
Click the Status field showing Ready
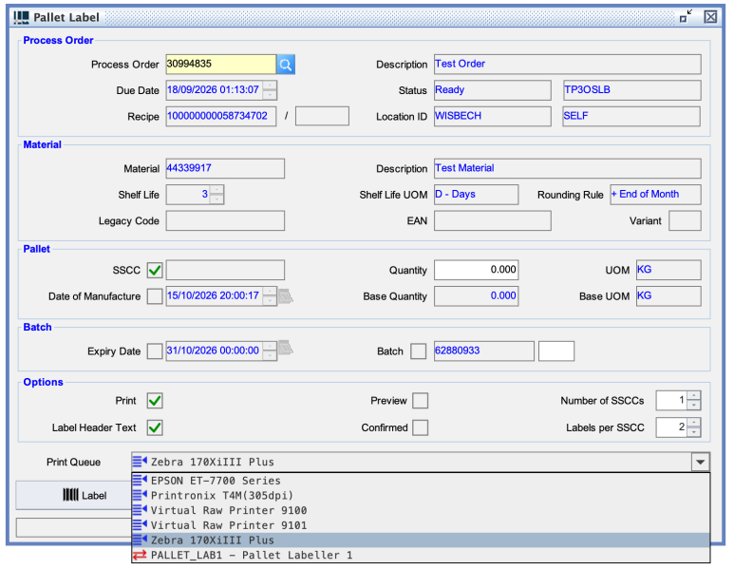pos(493,90)
